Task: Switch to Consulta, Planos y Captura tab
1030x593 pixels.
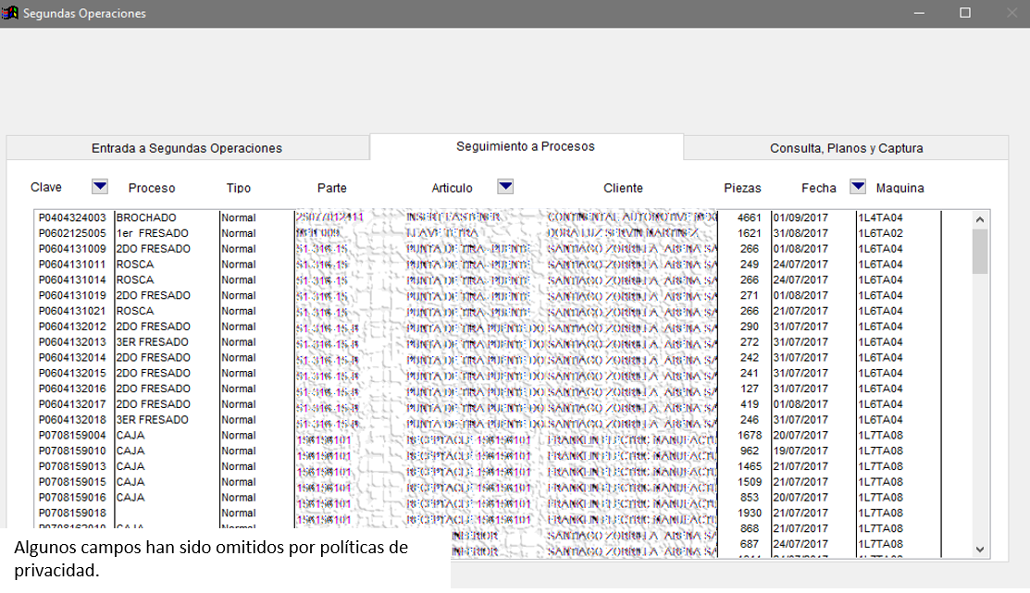Action: coord(846,148)
